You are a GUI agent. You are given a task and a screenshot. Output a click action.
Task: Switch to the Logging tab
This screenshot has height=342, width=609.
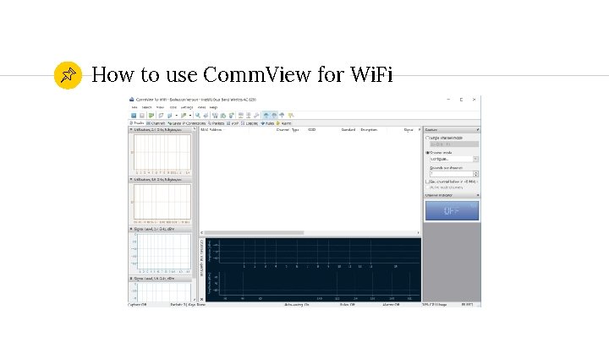pyautogui.click(x=250, y=123)
